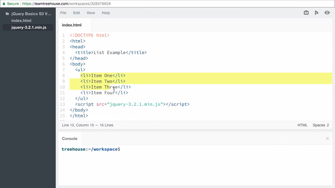Click the List Example title text
This screenshot has width=335, height=188.
click(x=110, y=52)
